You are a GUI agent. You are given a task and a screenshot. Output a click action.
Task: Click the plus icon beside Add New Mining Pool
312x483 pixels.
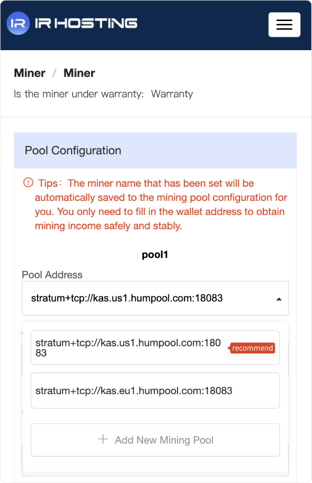pyautogui.click(x=103, y=439)
